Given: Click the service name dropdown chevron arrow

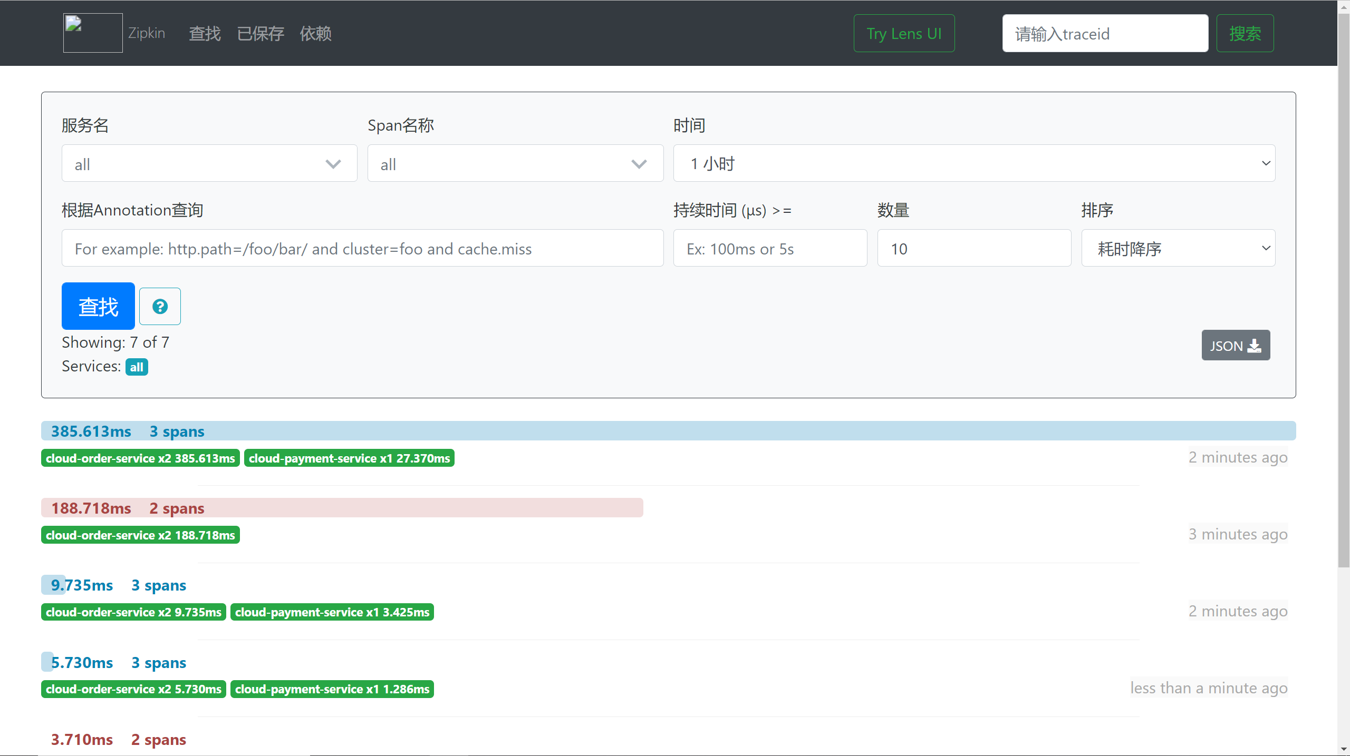Looking at the screenshot, I should (333, 164).
